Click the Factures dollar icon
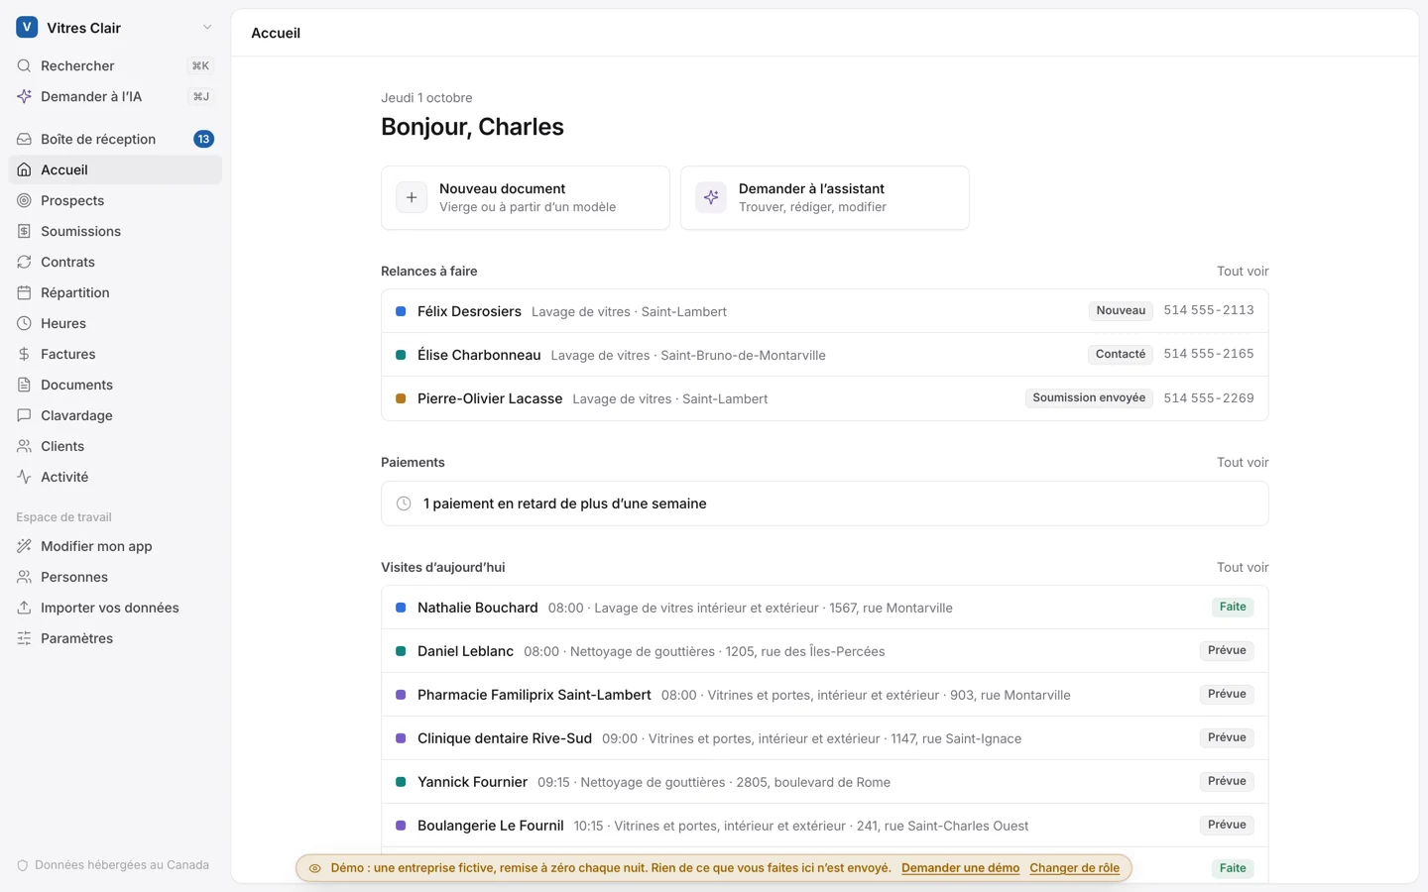The width and height of the screenshot is (1428, 892). 24,354
